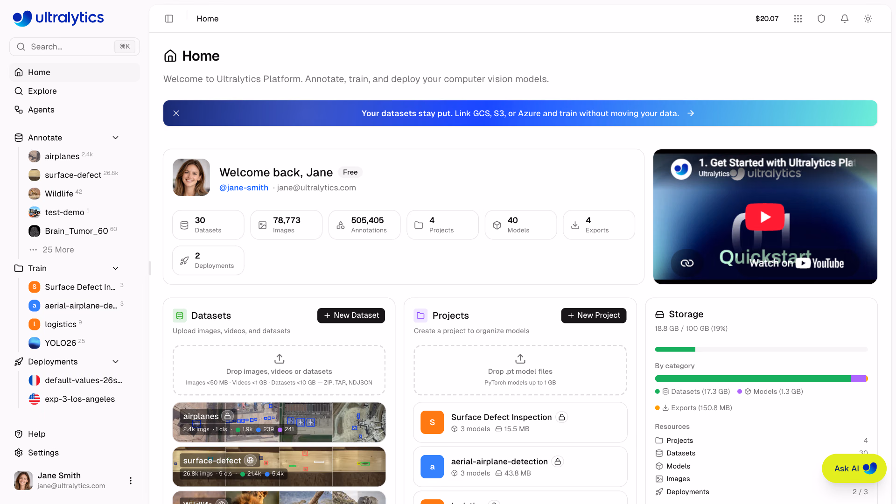Expand 25 More datasets

pyautogui.click(x=52, y=250)
